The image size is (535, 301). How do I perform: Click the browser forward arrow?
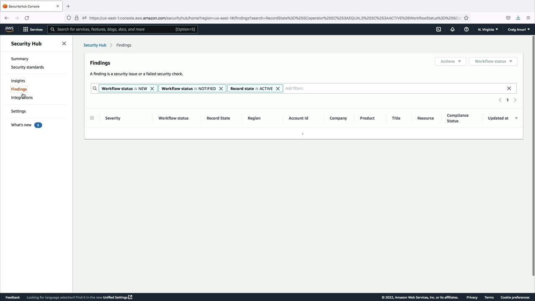tap(17, 18)
